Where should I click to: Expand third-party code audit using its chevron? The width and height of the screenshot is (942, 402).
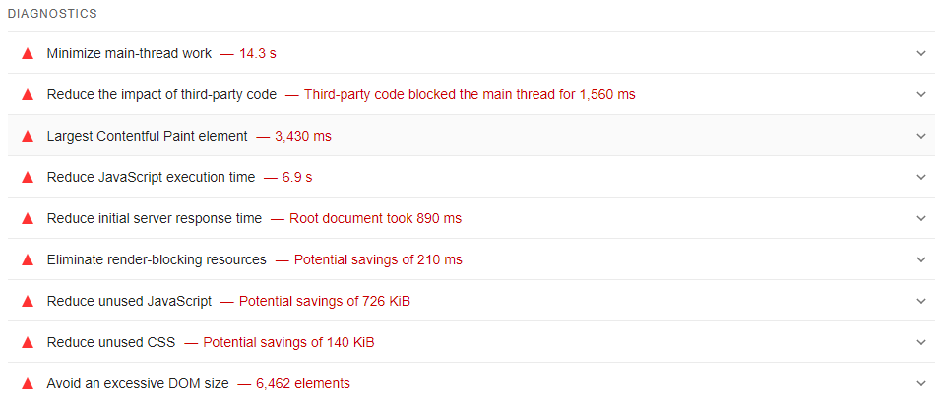coord(921,94)
